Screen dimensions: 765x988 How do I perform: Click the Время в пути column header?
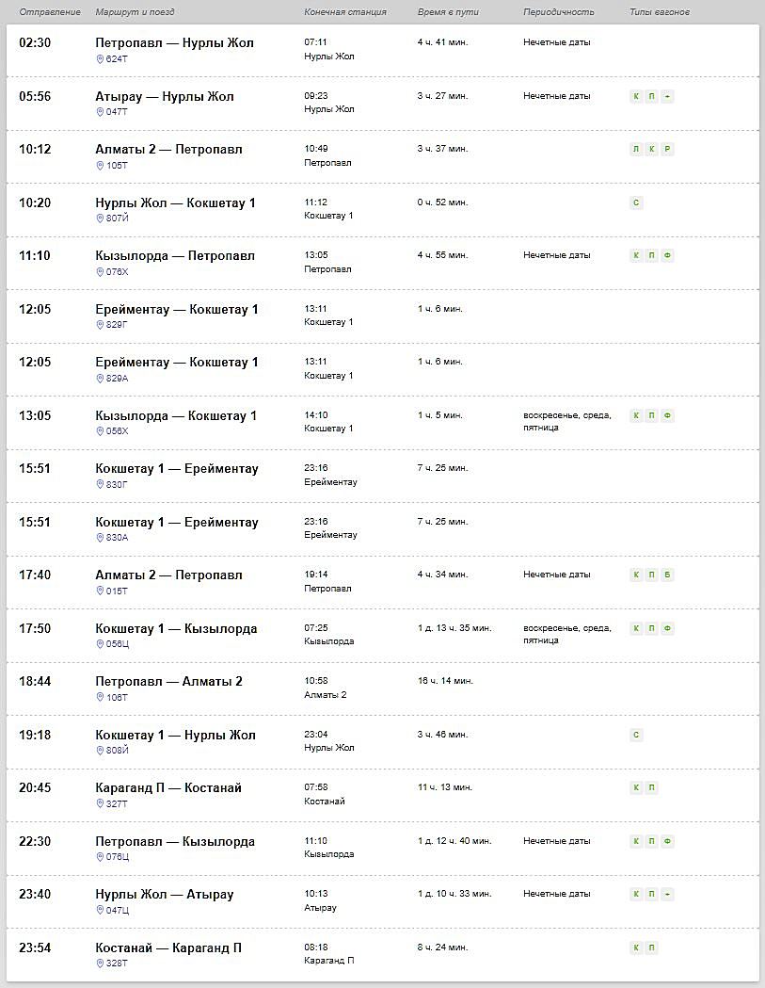click(x=448, y=12)
